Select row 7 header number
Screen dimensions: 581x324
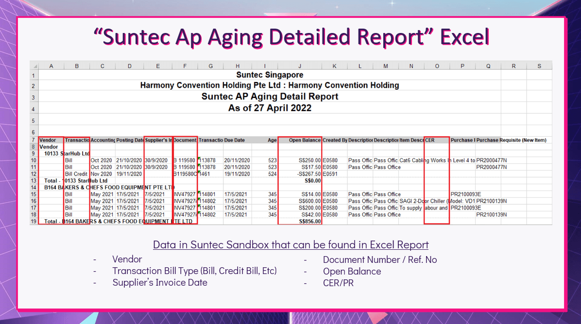pyautogui.click(x=34, y=140)
